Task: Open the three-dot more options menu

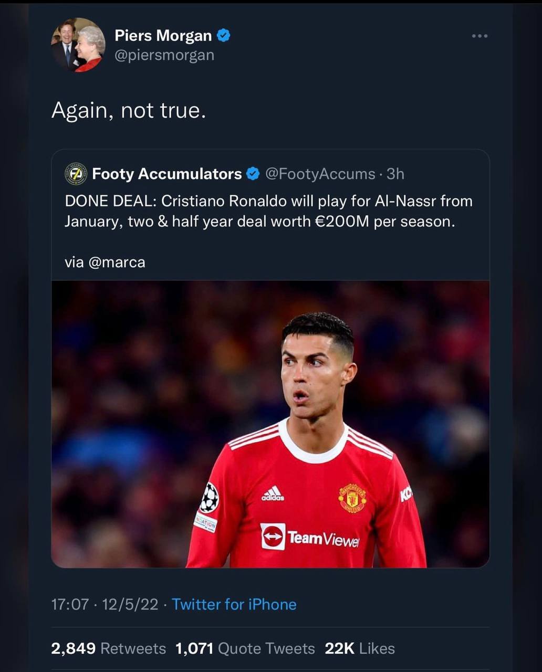Action: tap(479, 36)
